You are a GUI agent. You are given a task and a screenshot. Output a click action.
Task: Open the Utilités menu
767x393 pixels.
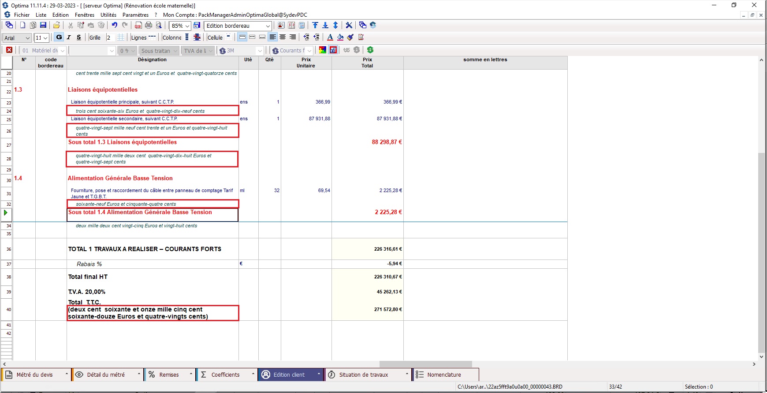point(108,15)
